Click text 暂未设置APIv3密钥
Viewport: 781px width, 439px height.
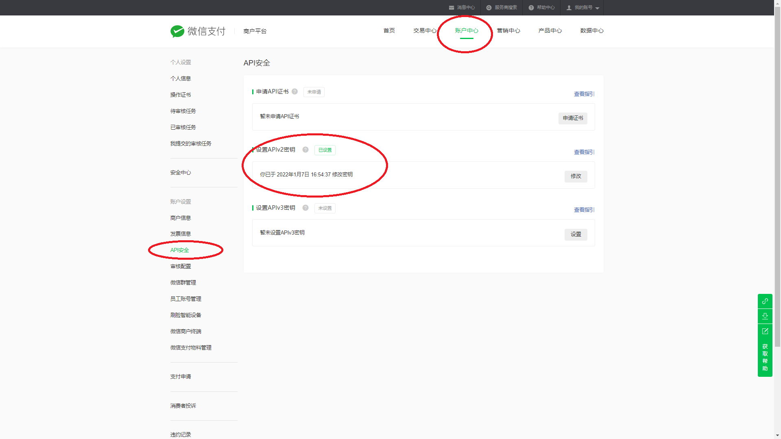coord(282,233)
